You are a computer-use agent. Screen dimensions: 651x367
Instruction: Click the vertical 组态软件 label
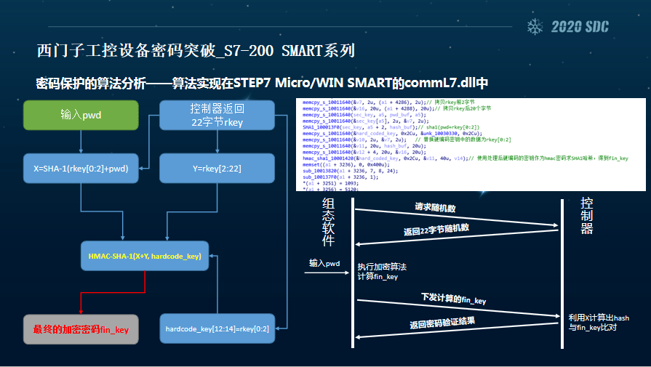(x=328, y=222)
